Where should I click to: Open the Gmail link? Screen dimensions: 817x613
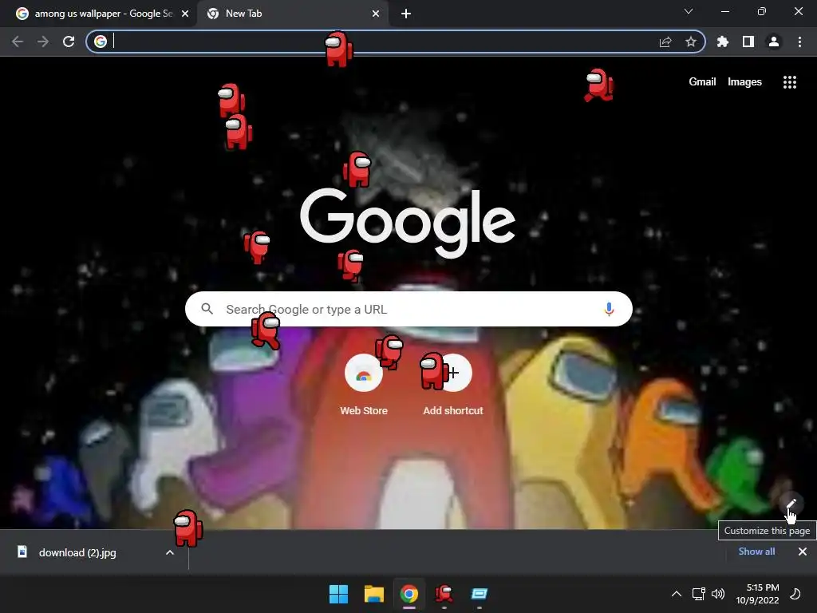tap(702, 82)
